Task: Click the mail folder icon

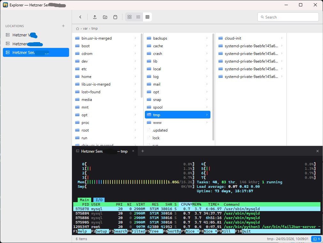Action: pos(149,84)
